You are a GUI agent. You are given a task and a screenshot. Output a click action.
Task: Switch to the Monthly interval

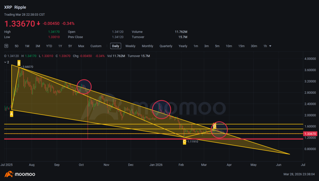(x=148, y=46)
